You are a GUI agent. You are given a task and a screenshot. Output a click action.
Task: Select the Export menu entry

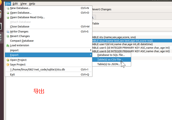(x=49, y=55)
